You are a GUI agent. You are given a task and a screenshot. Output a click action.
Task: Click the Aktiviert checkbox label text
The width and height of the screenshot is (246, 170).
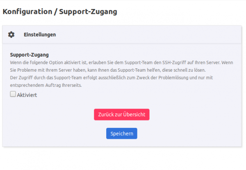[x=27, y=95]
